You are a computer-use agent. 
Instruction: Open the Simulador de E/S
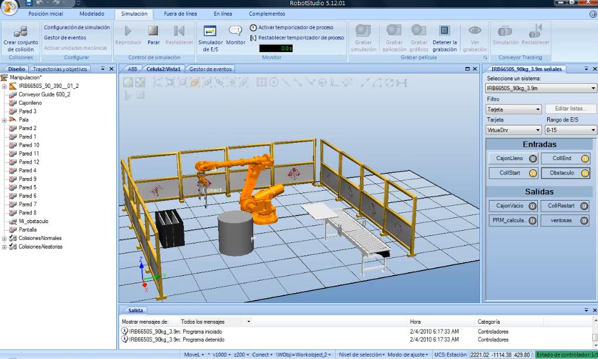tap(209, 31)
